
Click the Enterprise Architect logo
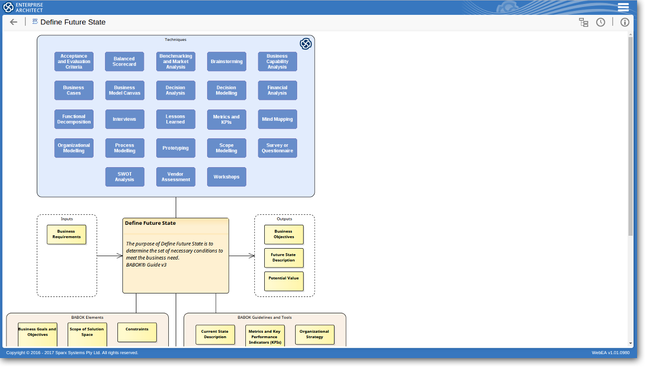23,7
